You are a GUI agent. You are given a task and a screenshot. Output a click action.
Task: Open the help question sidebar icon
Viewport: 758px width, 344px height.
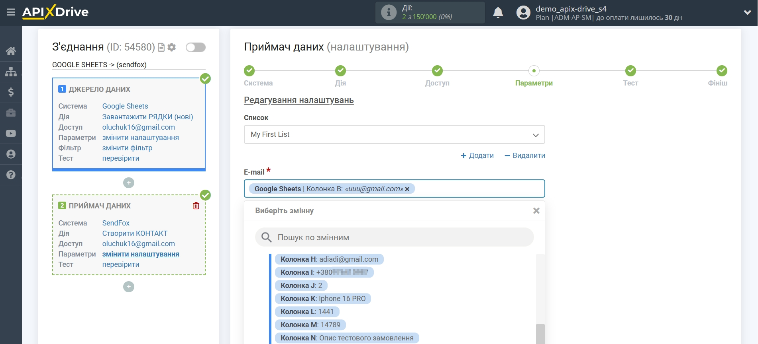11,175
